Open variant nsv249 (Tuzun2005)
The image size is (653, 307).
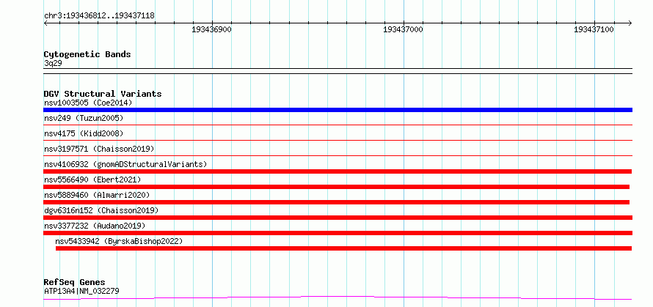point(84,118)
